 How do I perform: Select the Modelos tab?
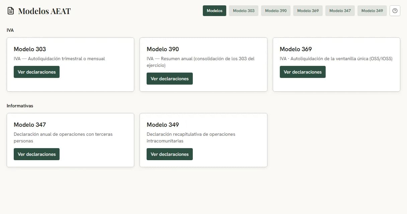[x=215, y=11]
